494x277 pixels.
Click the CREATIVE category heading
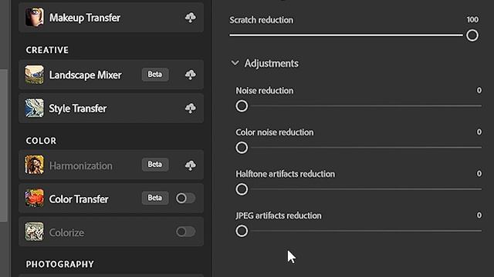click(47, 50)
